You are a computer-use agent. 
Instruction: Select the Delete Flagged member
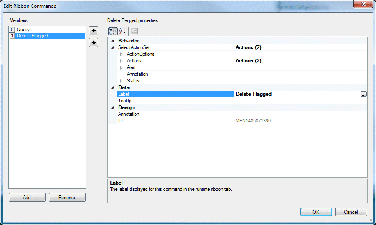pos(47,36)
